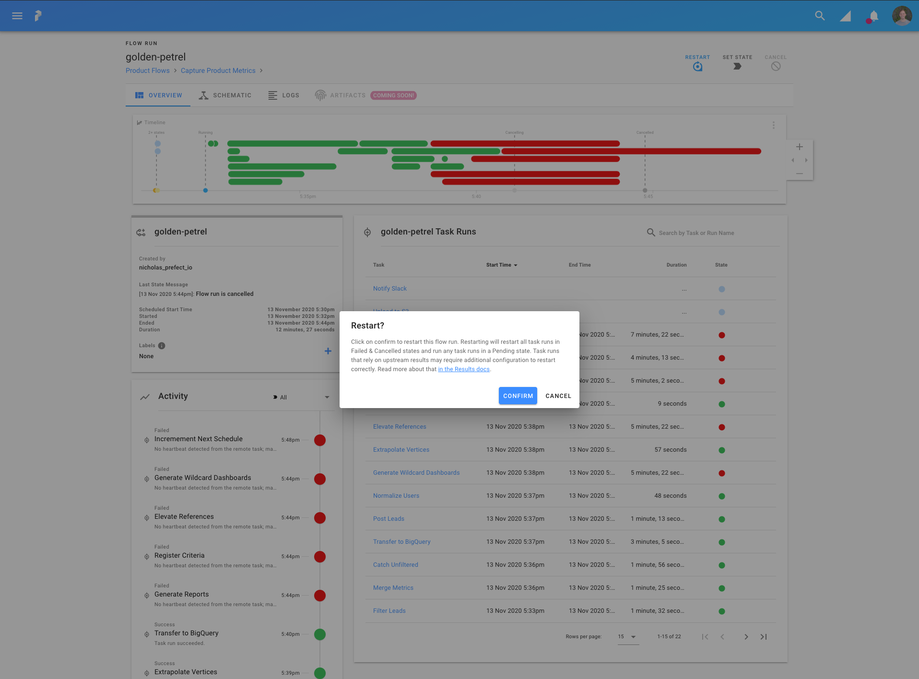This screenshot has width=919, height=679.
Task: Click the triangular status icon in header
Action: pos(845,17)
